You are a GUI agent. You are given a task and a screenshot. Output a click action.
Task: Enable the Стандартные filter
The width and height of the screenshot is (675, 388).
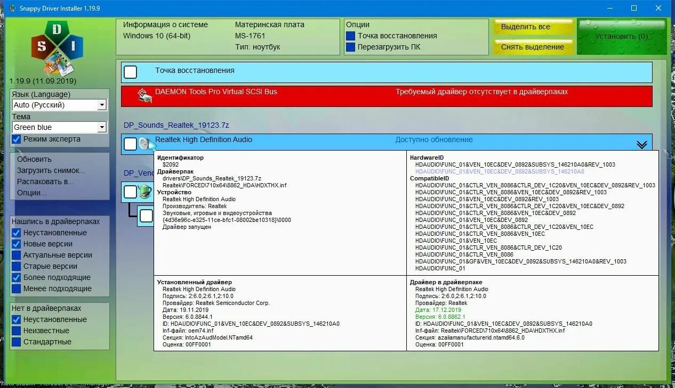click(x=17, y=342)
